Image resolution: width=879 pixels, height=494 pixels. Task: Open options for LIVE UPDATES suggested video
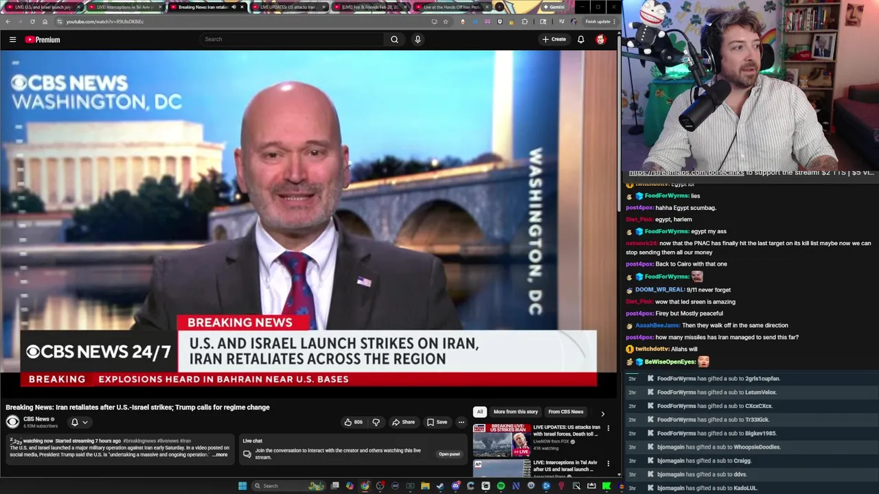point(608,428)
